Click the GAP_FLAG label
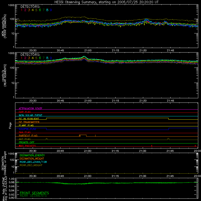Image resolution: width=201 pixels, height=201 pixels. tap(25, 112)
